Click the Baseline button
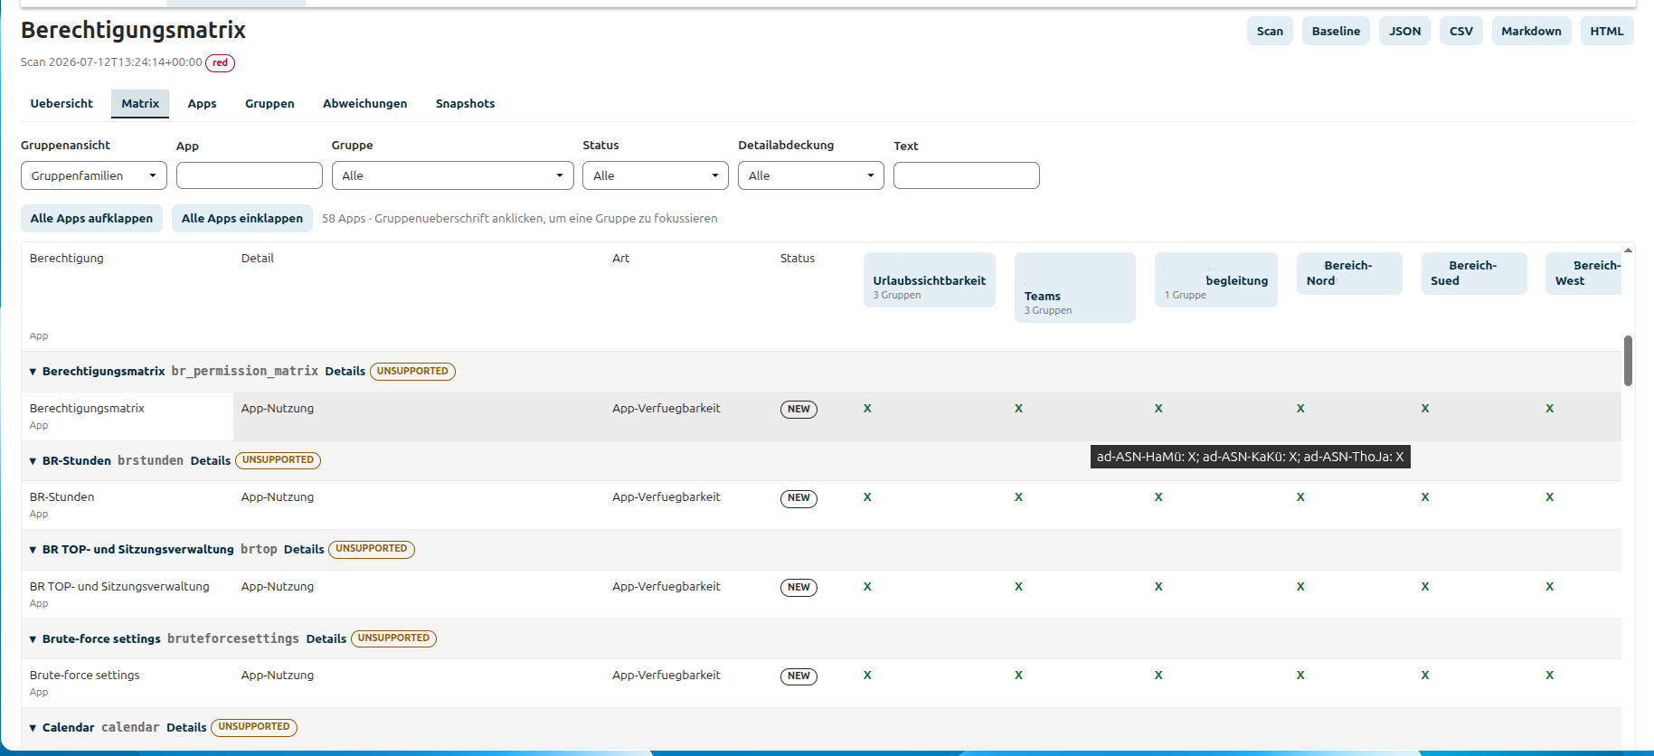 (1336, 31)
